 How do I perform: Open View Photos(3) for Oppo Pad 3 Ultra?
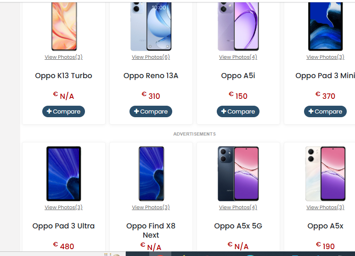coord(64,207)
